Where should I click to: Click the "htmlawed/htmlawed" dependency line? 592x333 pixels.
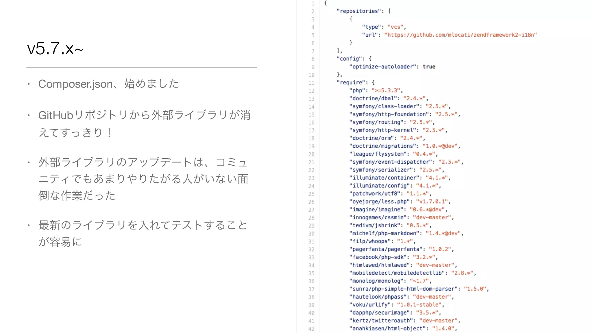403,265
